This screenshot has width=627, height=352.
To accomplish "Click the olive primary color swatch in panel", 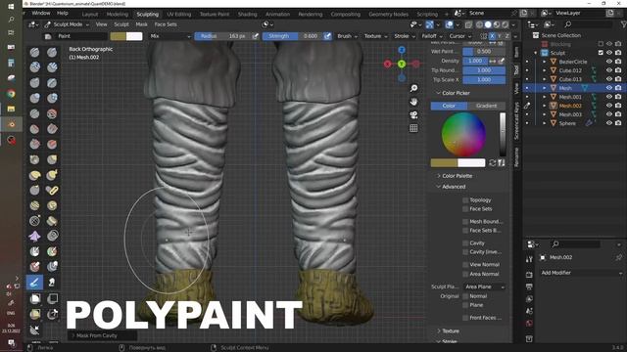I will coord(444,163).
